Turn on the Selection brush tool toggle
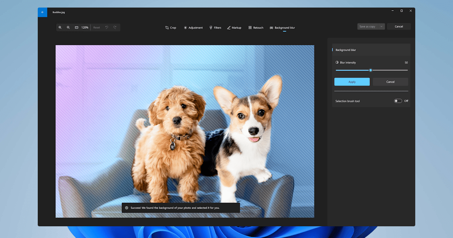The width and height of the screenshot is (453, 238). [x=398, y=101]
